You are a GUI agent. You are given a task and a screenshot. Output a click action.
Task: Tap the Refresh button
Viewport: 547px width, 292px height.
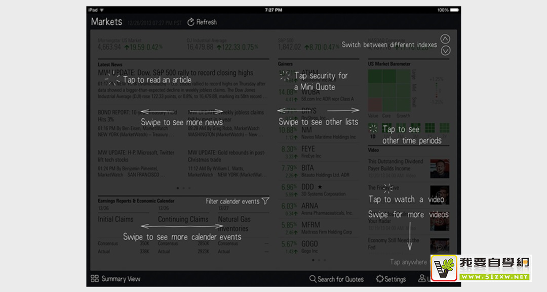[x=202, y=22]
